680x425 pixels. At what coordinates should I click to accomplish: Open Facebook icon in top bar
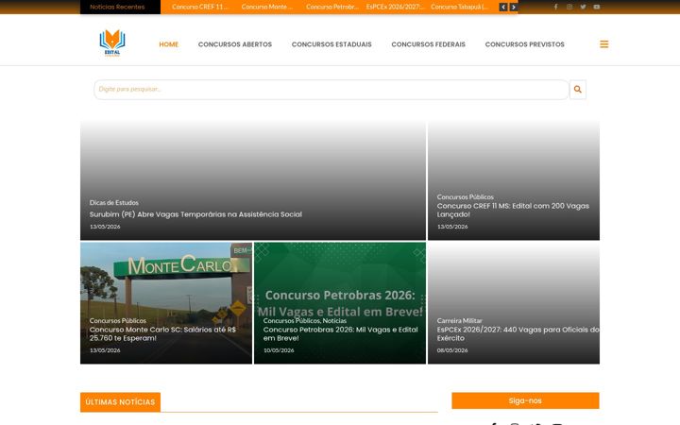coord(555,7)
